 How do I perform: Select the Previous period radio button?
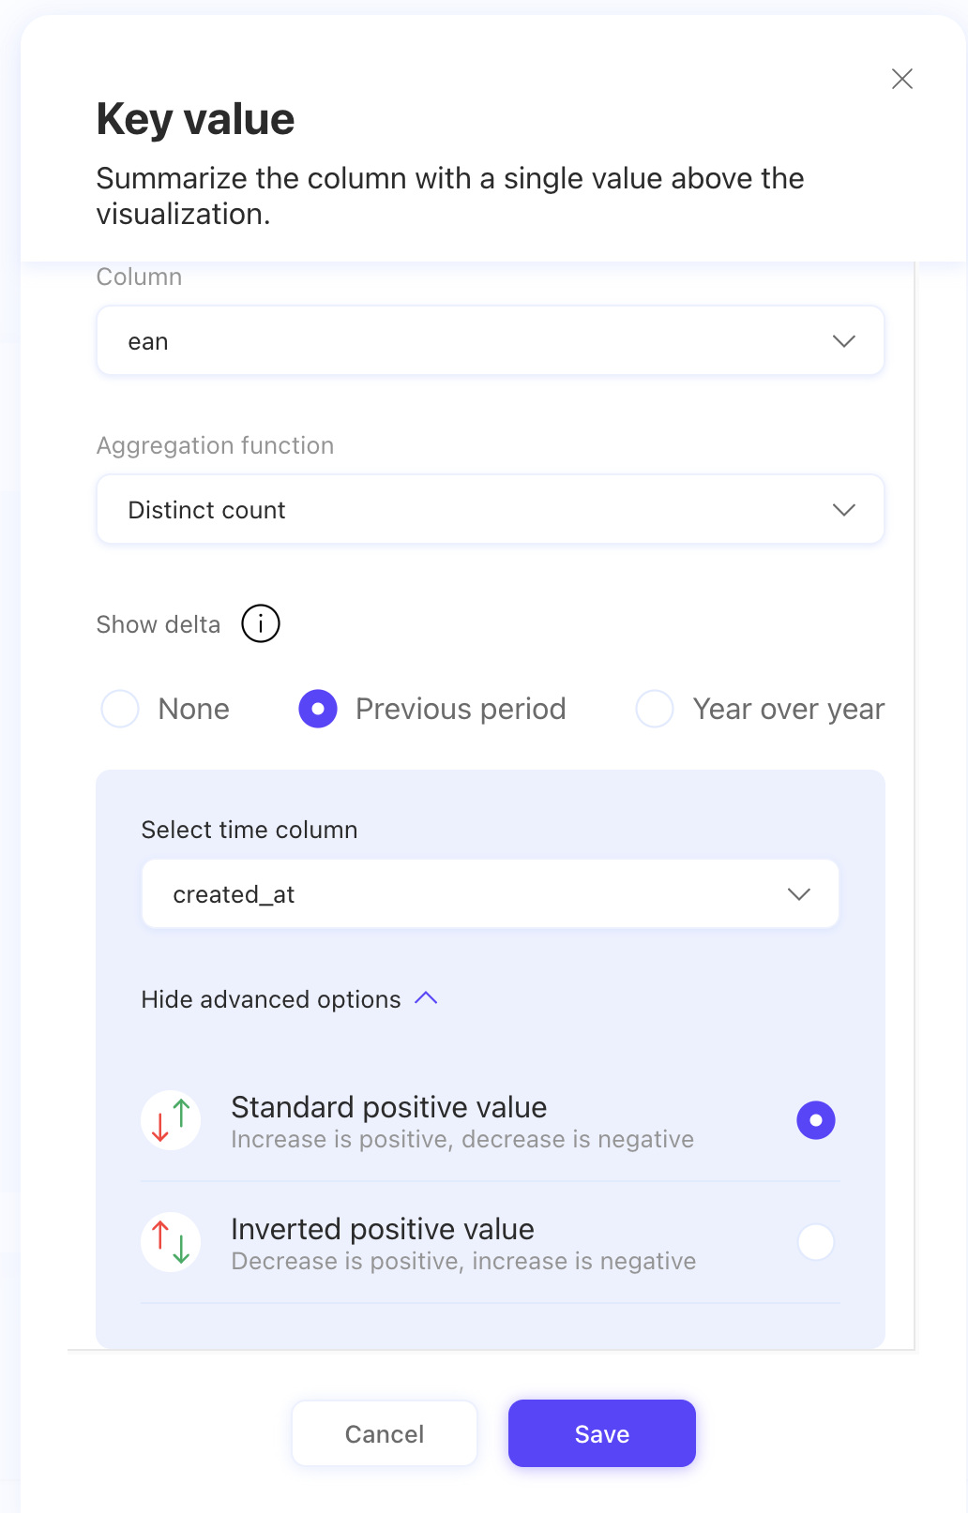(x=318, y=709)
